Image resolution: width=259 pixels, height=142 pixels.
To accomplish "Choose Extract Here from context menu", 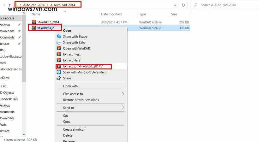I will (x=72, y=60).
